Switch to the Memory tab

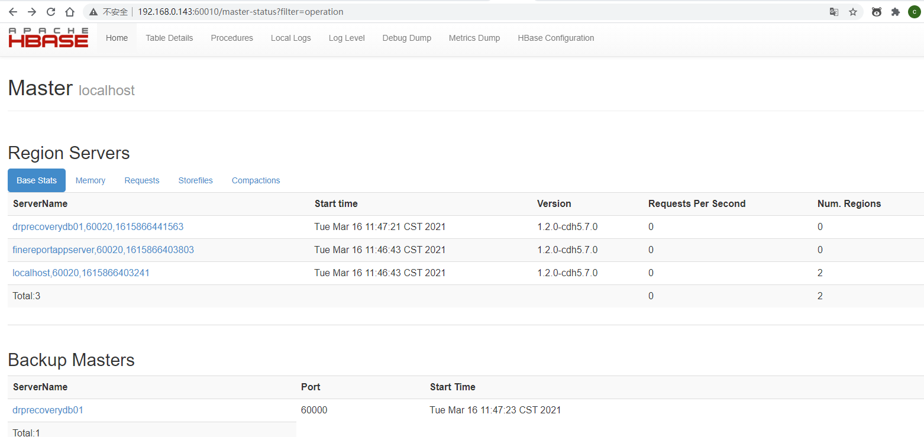point(91,180)
